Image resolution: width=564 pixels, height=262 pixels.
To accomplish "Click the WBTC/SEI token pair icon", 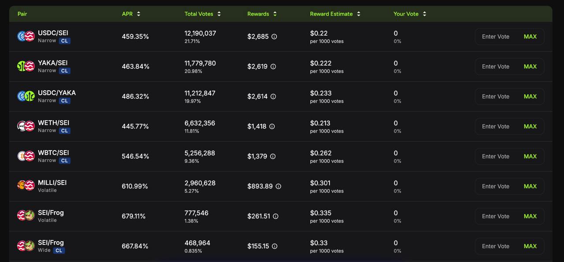I will pyautogui.click(x=26, y=156).
